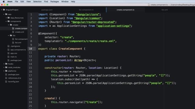The image size is (195, 109).
Task: Click the hooks folder icon
Action: [x=6, y=64]
